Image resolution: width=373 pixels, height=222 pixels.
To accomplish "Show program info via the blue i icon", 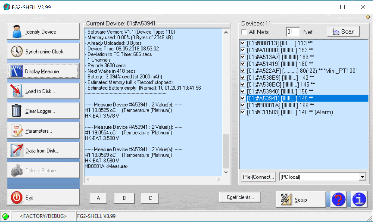I will [359, 199].
